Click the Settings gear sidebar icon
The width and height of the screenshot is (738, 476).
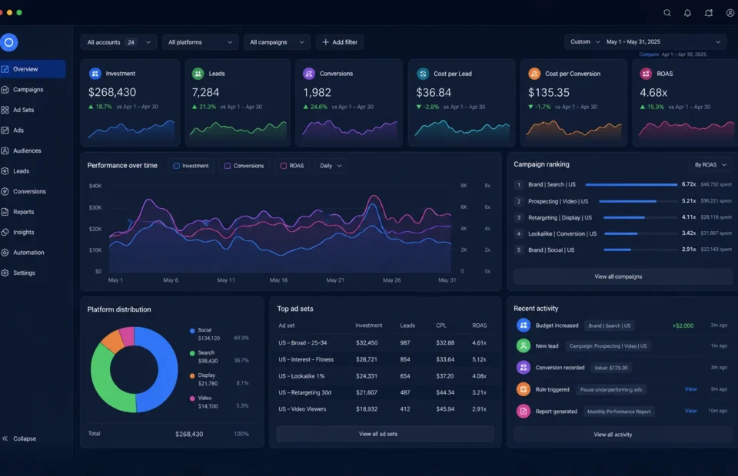click(5, 273)
